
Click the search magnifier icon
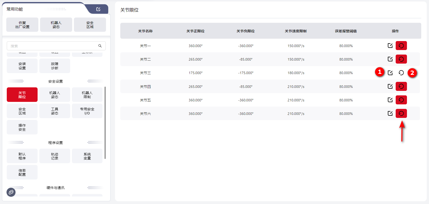(x=100, y=46)
